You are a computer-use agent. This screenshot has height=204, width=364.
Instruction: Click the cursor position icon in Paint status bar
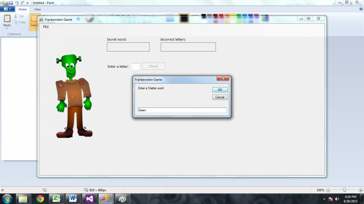coord(3,190)
